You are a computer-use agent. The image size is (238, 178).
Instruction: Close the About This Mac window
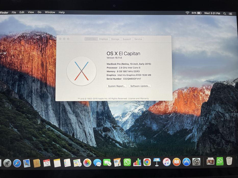pos(60,39)
